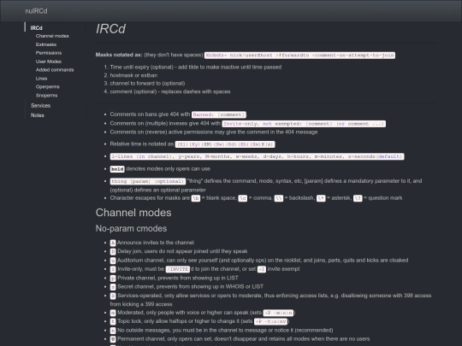The height and width of the screenshot is (346, 462).
Task: Select IRCd in the sidebar
Action: click(36, 28)
